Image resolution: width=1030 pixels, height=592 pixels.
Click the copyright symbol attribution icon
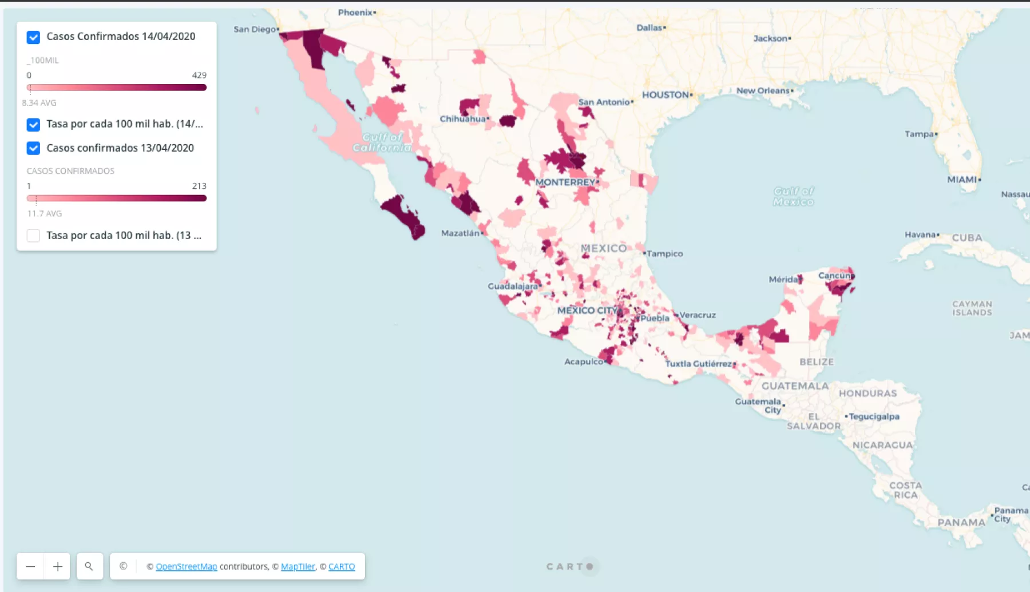(x=123, y=566)
